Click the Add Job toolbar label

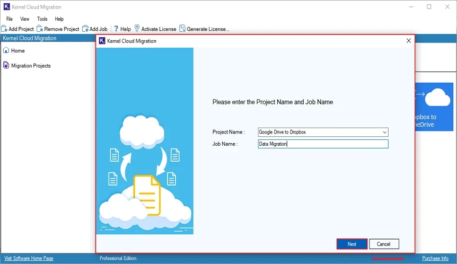click(98, 29)
